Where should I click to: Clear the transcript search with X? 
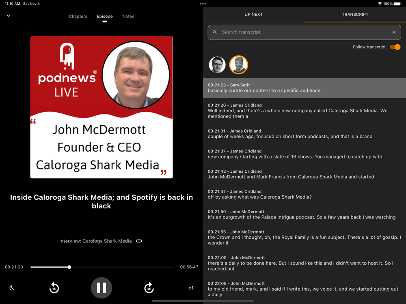tap(394, 32)
